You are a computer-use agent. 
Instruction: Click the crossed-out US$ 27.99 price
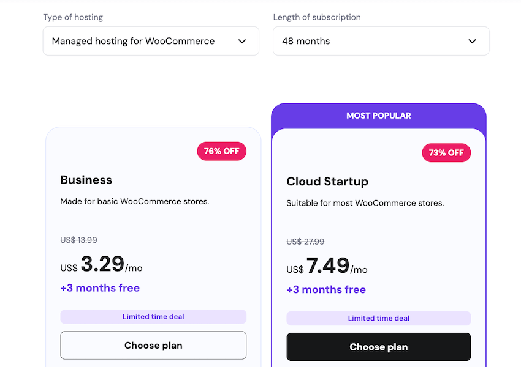305,242
